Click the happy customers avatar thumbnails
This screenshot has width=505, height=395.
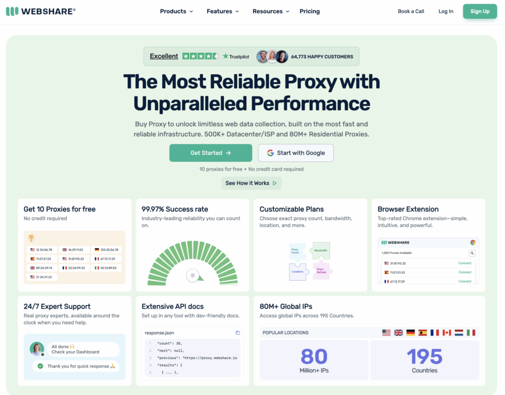click(x=272, y=56)
